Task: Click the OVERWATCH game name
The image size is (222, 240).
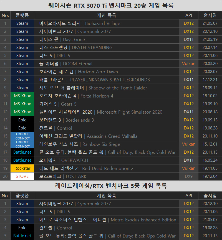Action: point(75,160)
